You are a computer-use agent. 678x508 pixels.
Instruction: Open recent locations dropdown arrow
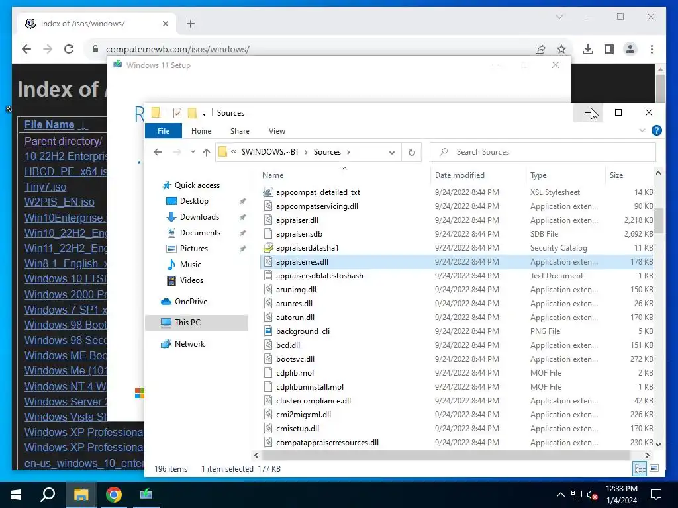tap(193, 152)
